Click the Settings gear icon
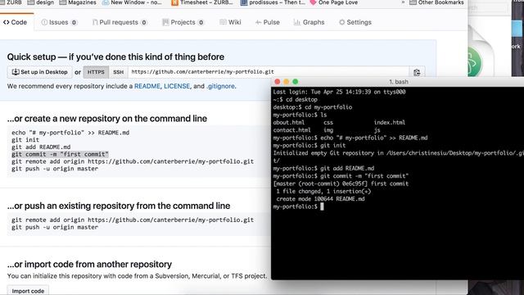Image resolution: width=524 pixels, height=295 pixels. pyautogui.click(x=341, y=22)
